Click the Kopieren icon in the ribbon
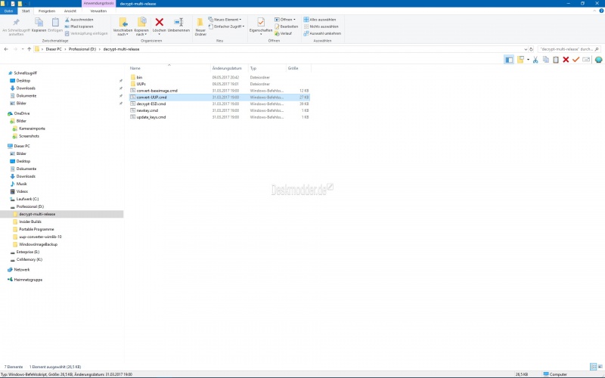This screenshot has width=605, height=378. [39, 23]
